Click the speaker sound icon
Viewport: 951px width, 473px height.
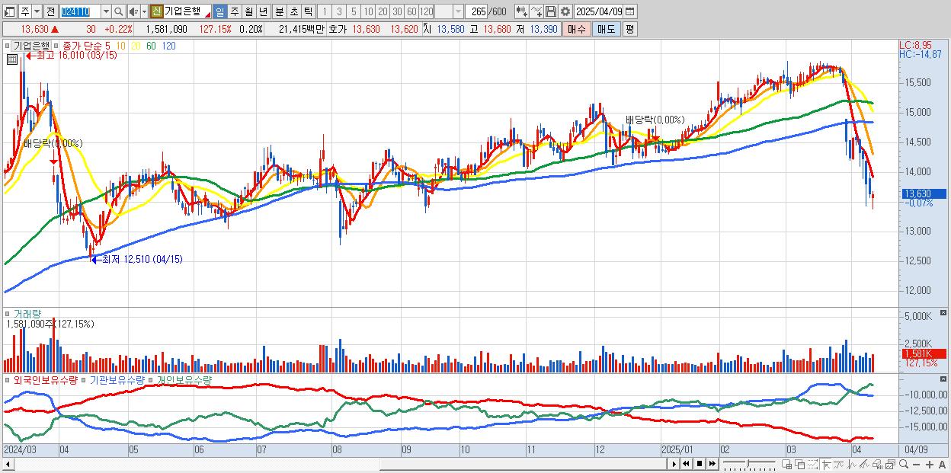pos(133,11)
